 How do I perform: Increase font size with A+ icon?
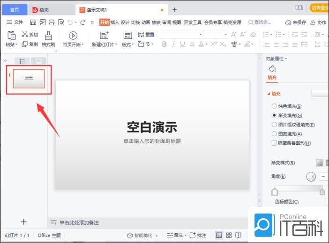[233, 34]
